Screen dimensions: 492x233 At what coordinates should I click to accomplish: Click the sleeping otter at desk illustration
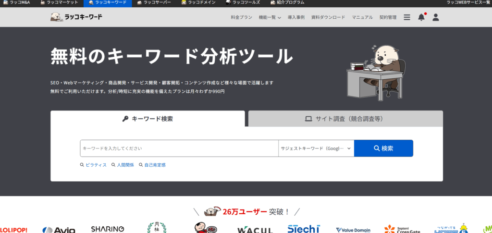[x=376, y=73]
